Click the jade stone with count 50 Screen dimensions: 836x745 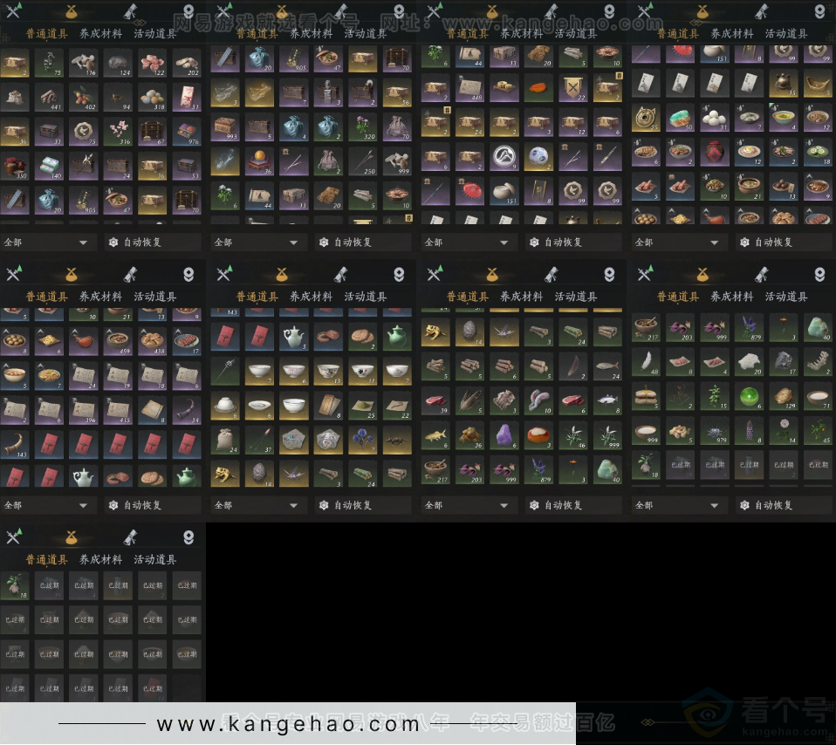coord(681,118)
